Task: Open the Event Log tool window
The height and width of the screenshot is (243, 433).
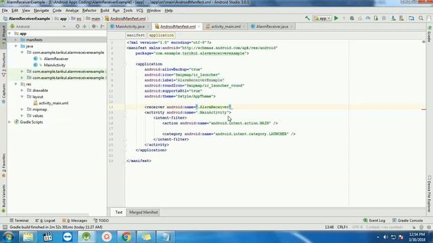Action: click(374, 221)
